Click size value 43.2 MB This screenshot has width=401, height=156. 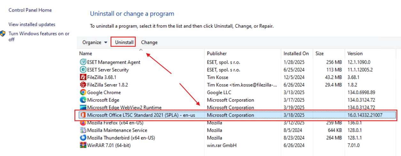coord(333,77)
